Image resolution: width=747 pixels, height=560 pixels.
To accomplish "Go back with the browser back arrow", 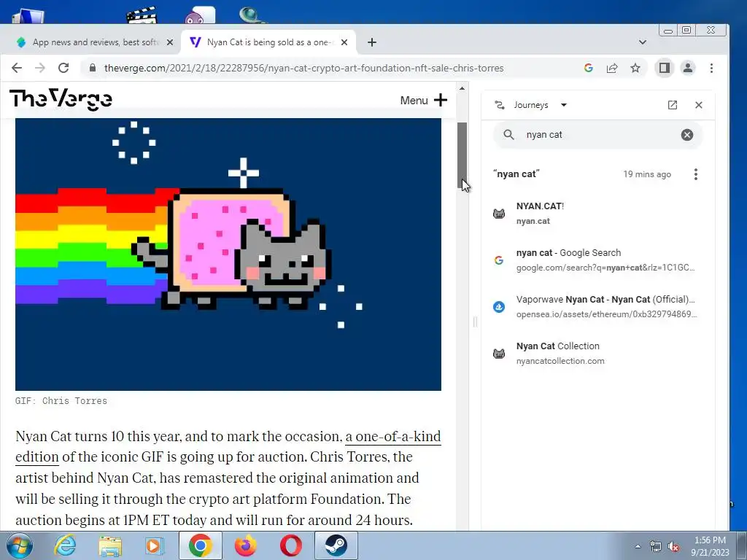I will (x=17, y=68).
